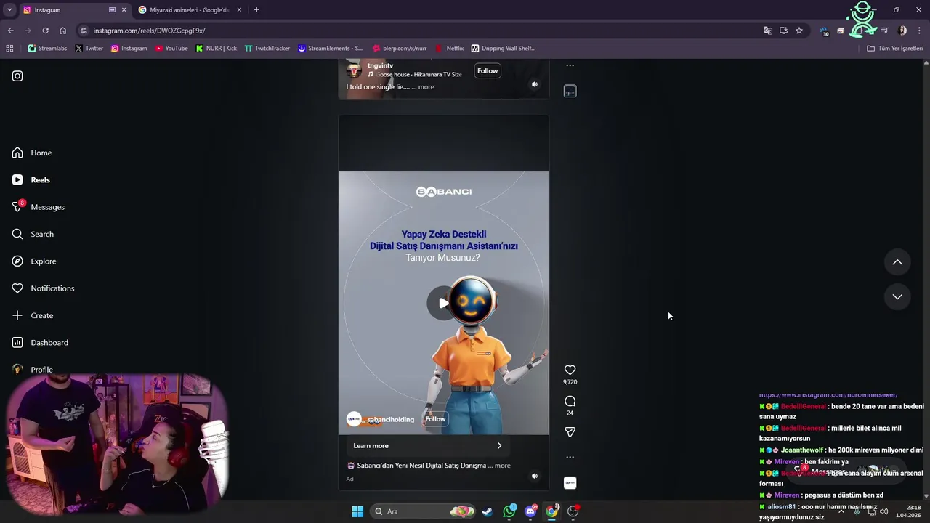Open the YouTube bookmark
Viewport: 930px width, 523px height.
171,49
